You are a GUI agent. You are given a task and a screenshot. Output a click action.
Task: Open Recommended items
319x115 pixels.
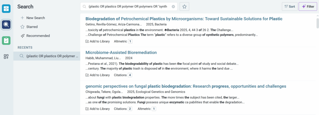(35, 36)
